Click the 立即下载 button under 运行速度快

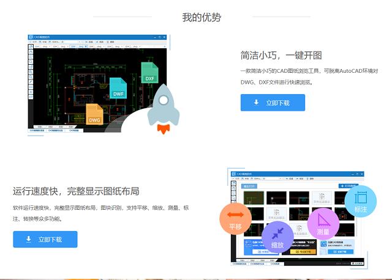point(45,239)
